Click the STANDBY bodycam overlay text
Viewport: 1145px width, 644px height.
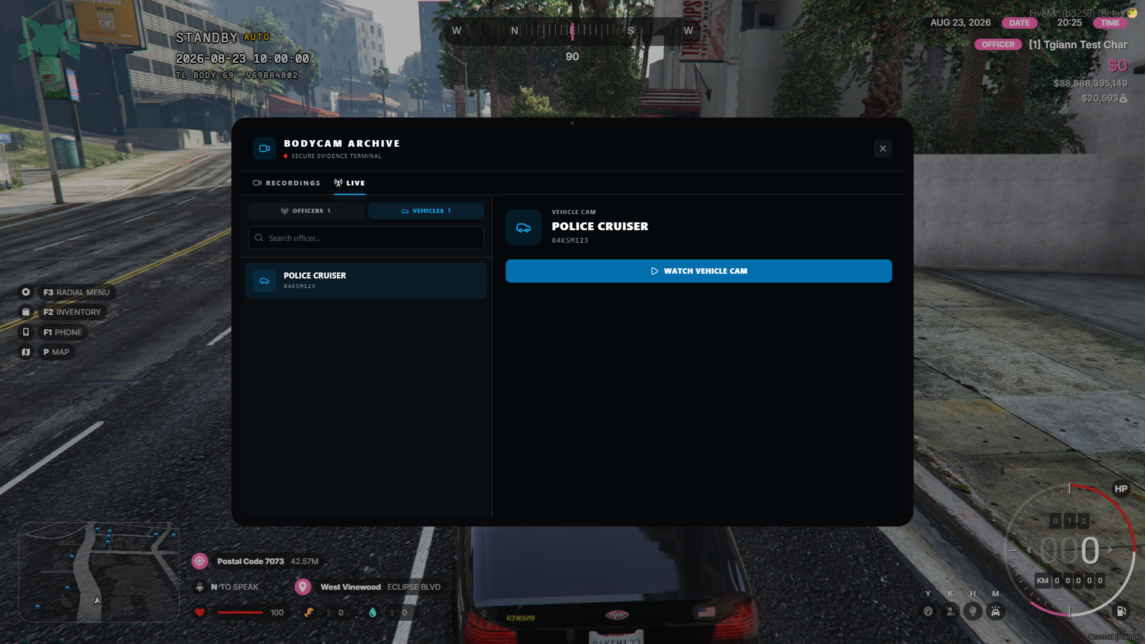(x=207, y=38)
